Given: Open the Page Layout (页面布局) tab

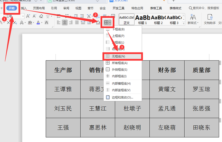Looking at the screenshot, I should (x=39, y=8).
